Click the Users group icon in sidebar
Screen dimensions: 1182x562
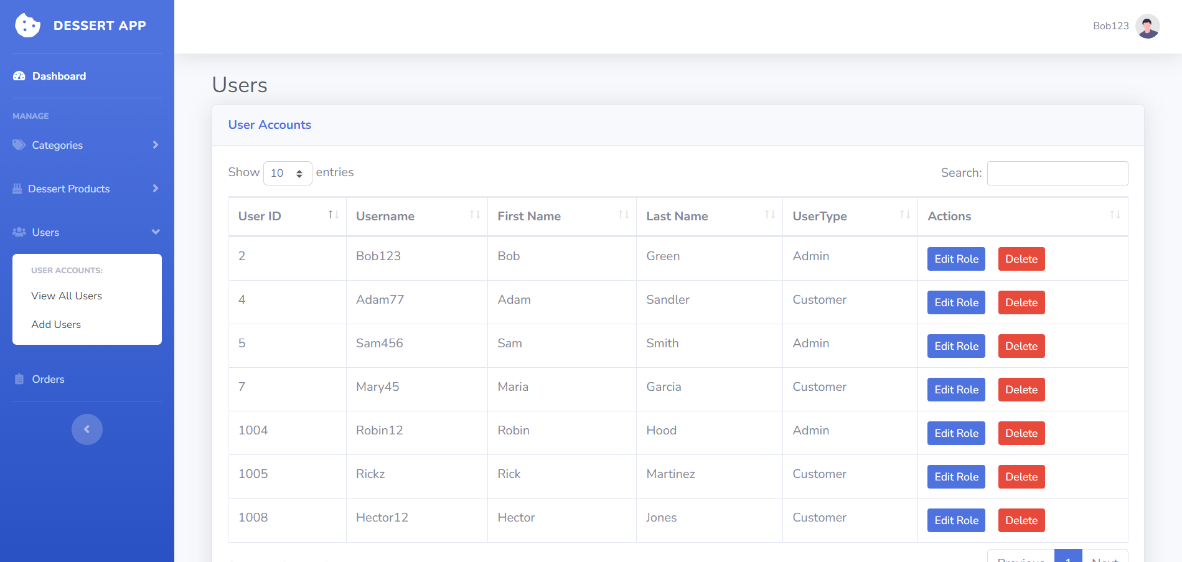(18, 232)
